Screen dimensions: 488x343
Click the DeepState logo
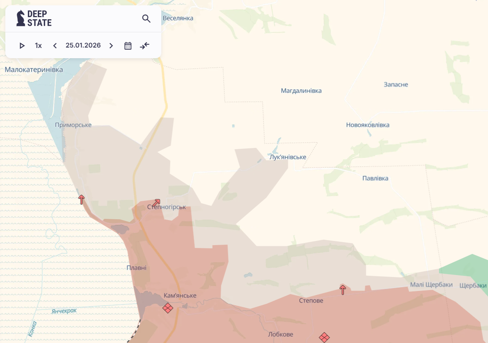click(34, 18)
